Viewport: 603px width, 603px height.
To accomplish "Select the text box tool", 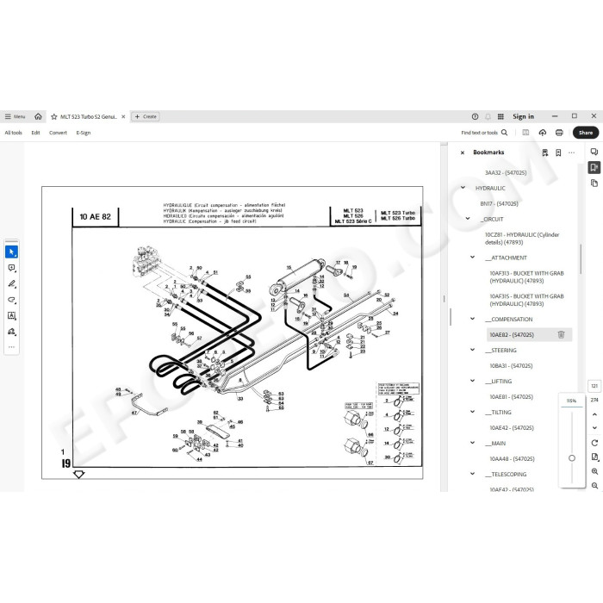I will coord(11,315).
